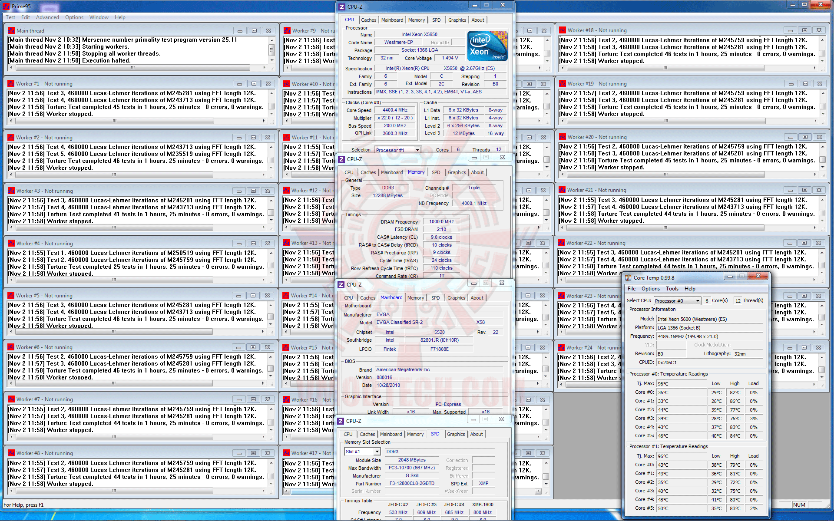Click the Worker #1 window icon
This screenshot has height=521, width=834.
pyautogui.click(x=11, y=84)
